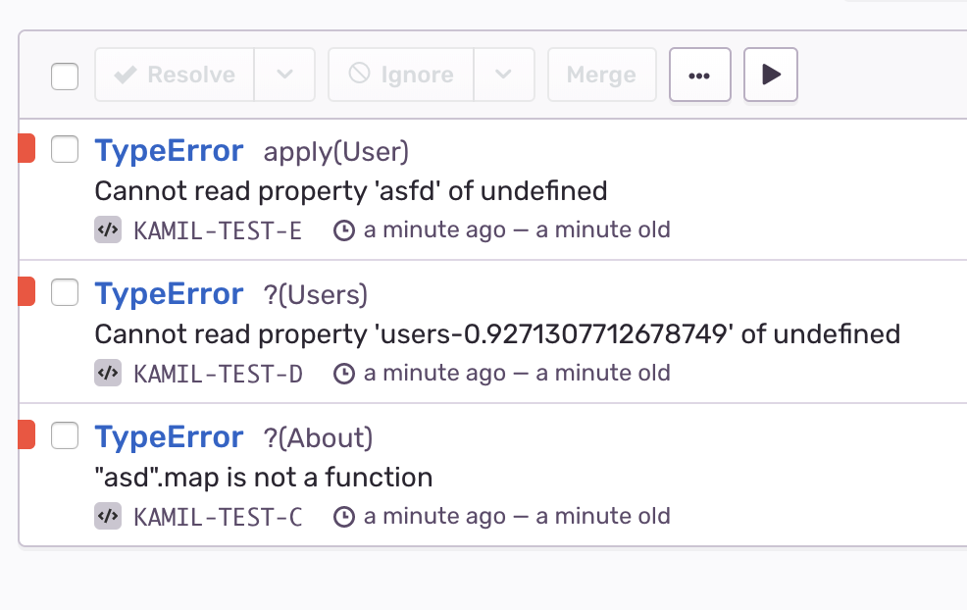The image size is (967, 610).
Task: Click the clock icon on the apply(User) issue
Action: point(343,229)
